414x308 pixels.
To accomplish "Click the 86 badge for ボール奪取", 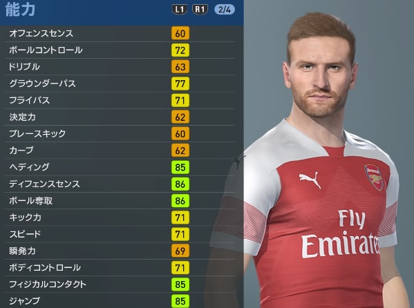I will [x=180, y=200].
